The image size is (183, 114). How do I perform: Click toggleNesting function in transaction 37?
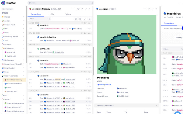pyautogui.click(x=51, y=64)
